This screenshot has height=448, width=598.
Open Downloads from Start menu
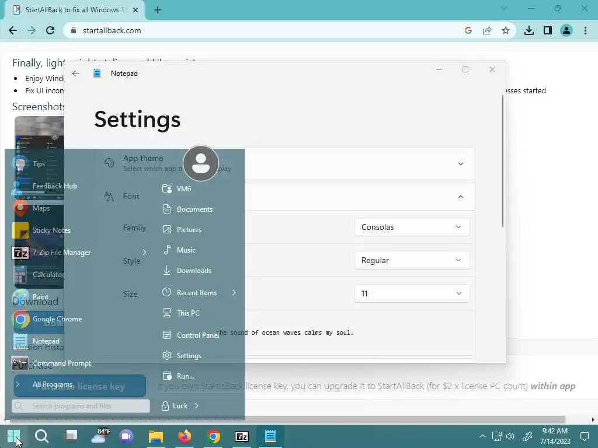coord(194,271)
